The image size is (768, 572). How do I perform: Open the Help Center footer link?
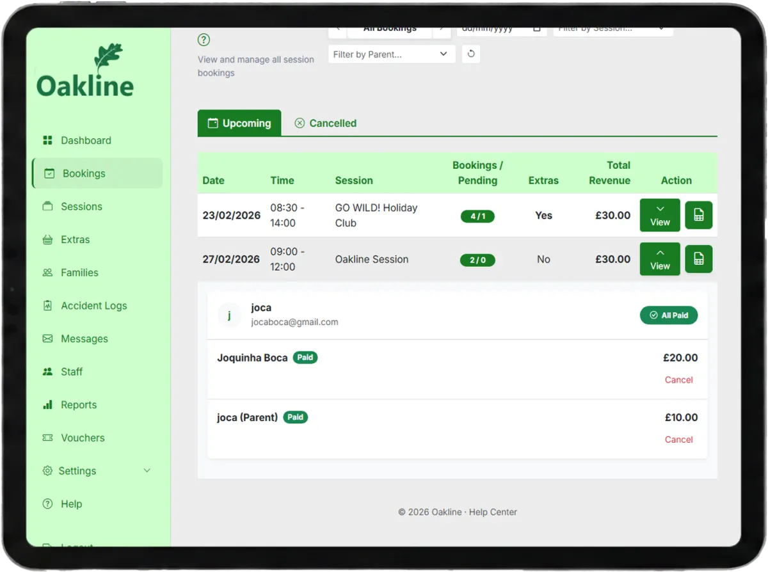click(x=493, y=512)
